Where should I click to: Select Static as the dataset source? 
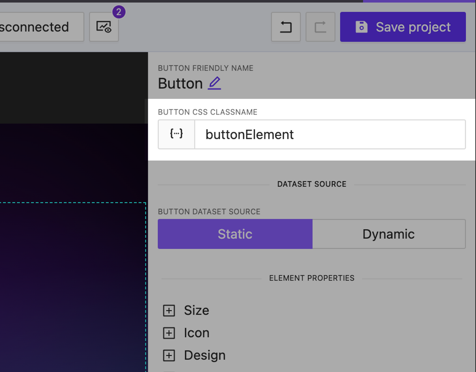click(235, 234)
